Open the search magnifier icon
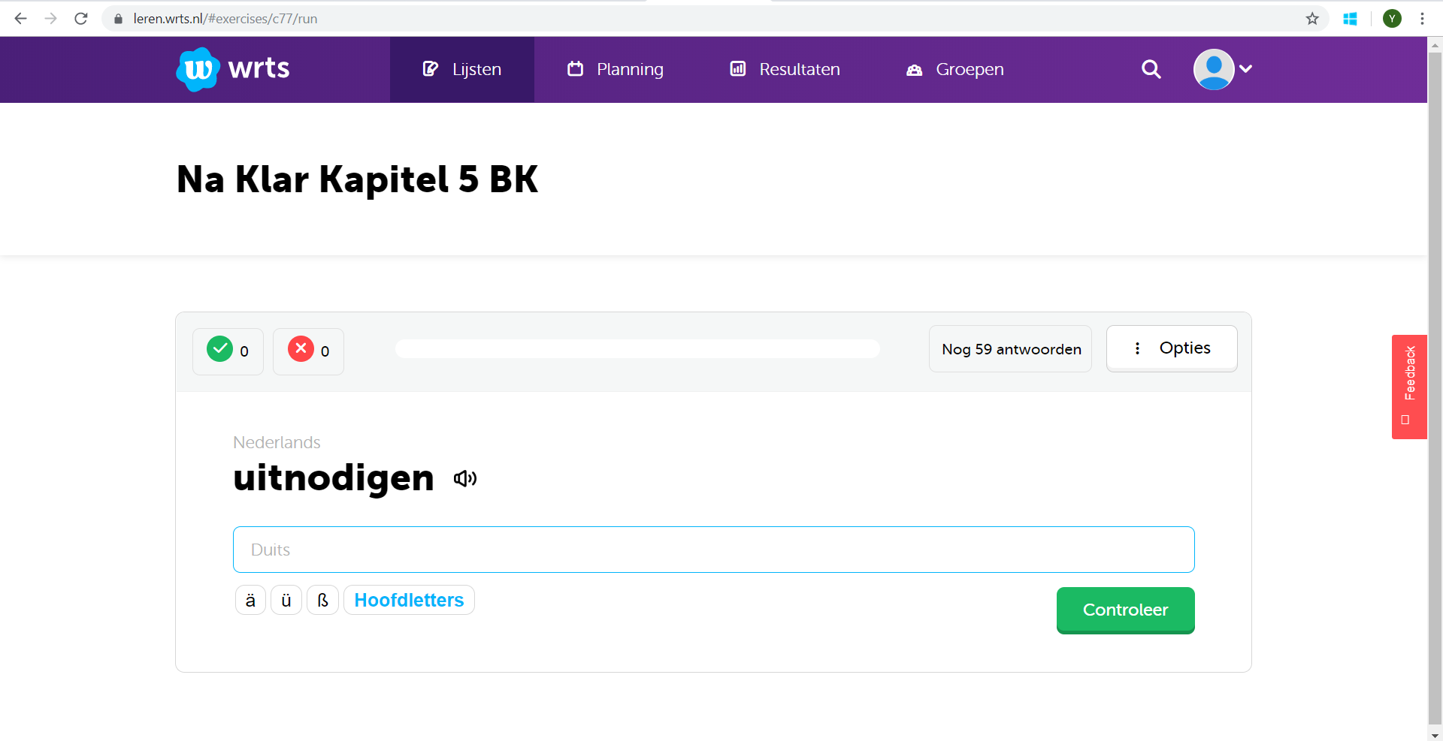Viewport: 1443px width, 741px height. tap(1151, 69)
